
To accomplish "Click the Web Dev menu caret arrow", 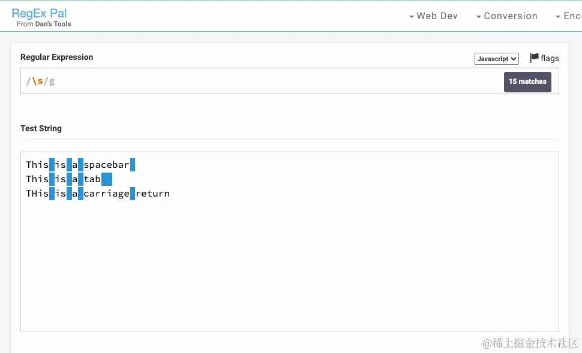I will tap(411, 17).
